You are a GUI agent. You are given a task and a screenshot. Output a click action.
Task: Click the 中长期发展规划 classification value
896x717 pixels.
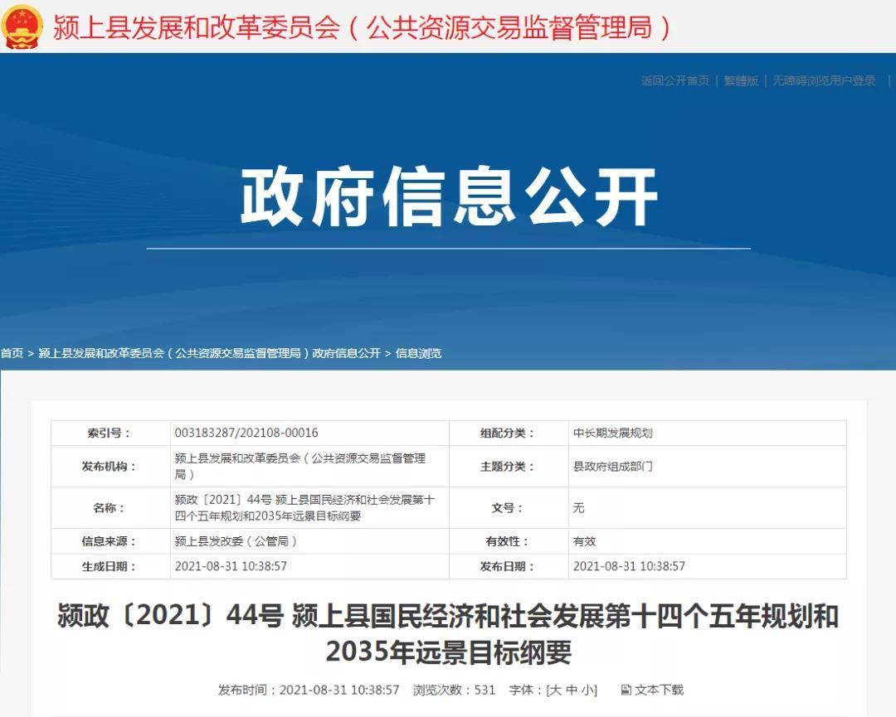612,433
